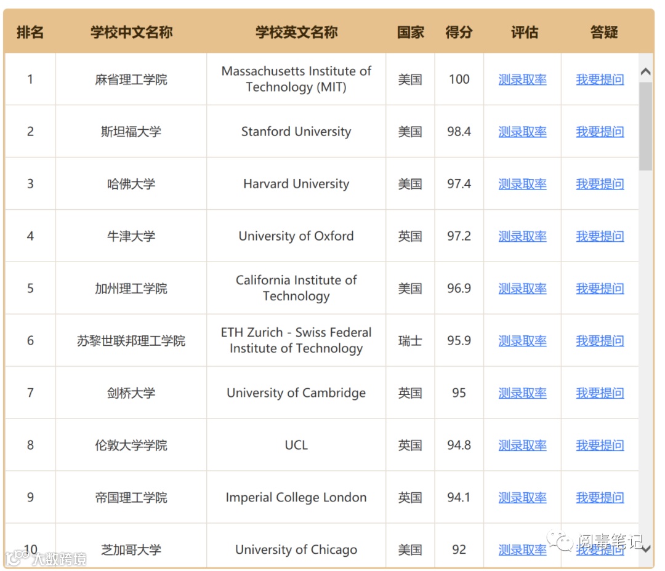Open 测录取率 link for MIT row
The height and width of the screenshot is (571, 665).
[522, 79]
